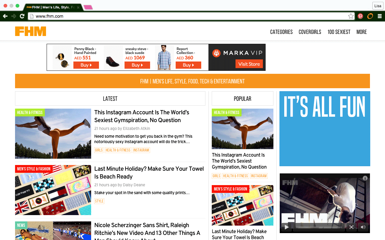Open the gymspiration headline in Popular
The image size is (385, 240).
pos(239,161)
